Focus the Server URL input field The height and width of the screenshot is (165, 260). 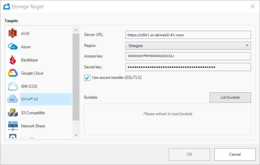(x=188, y=35)
